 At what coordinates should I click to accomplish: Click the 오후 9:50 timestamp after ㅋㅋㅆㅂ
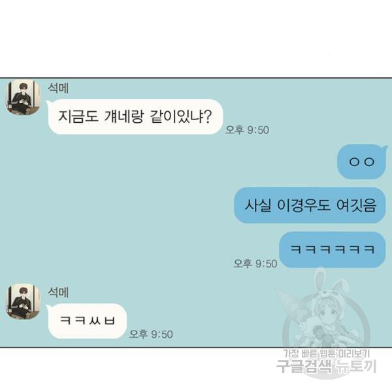[151, 335]
